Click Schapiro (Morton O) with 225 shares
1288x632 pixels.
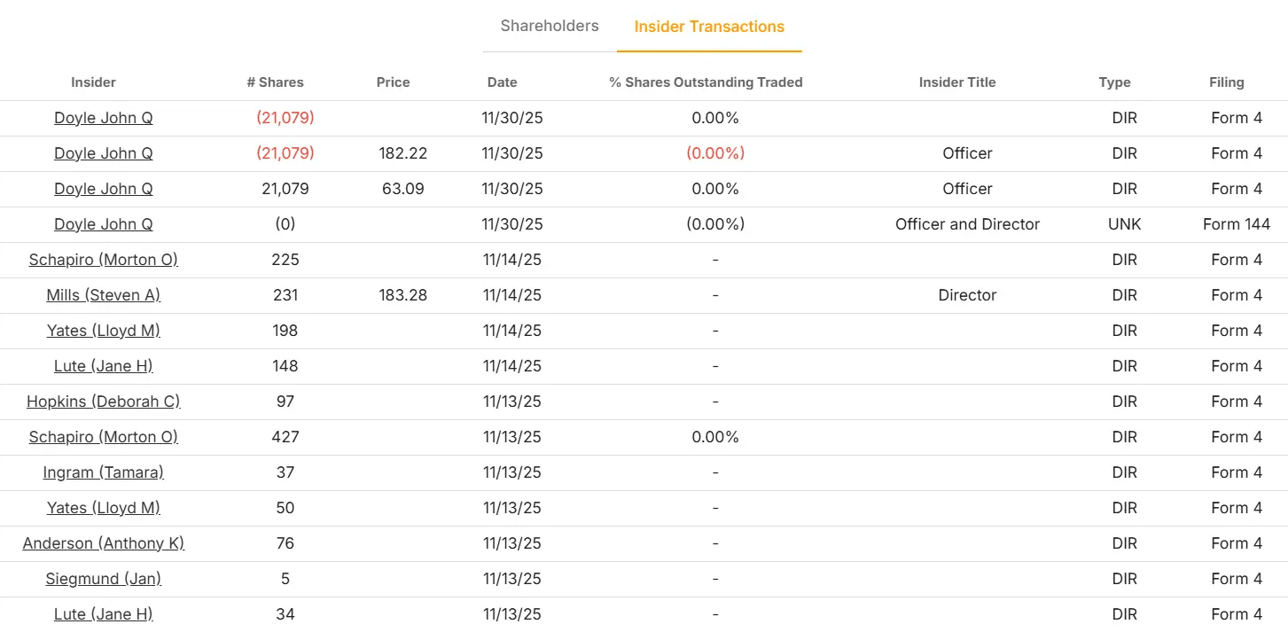(103, 260)
